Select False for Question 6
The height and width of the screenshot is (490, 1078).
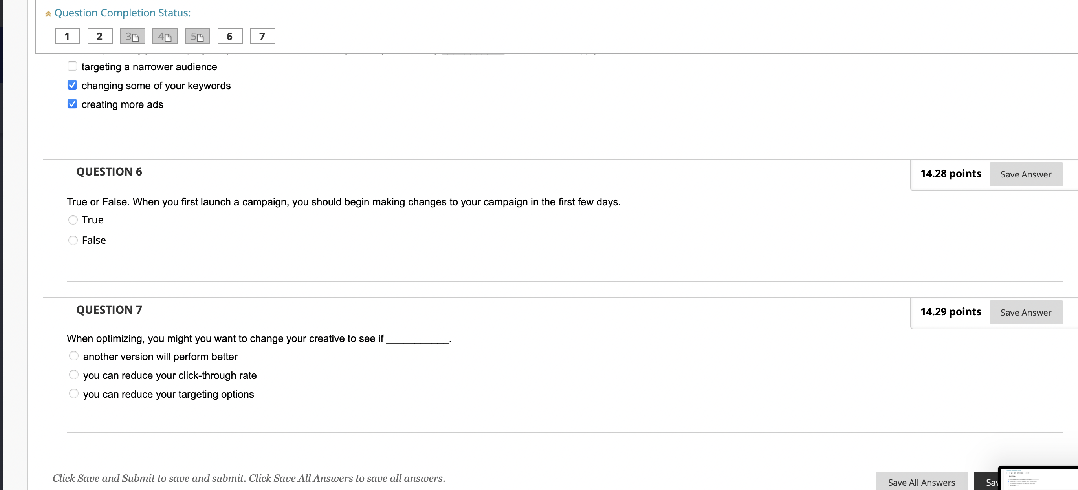tap(73, 240)
